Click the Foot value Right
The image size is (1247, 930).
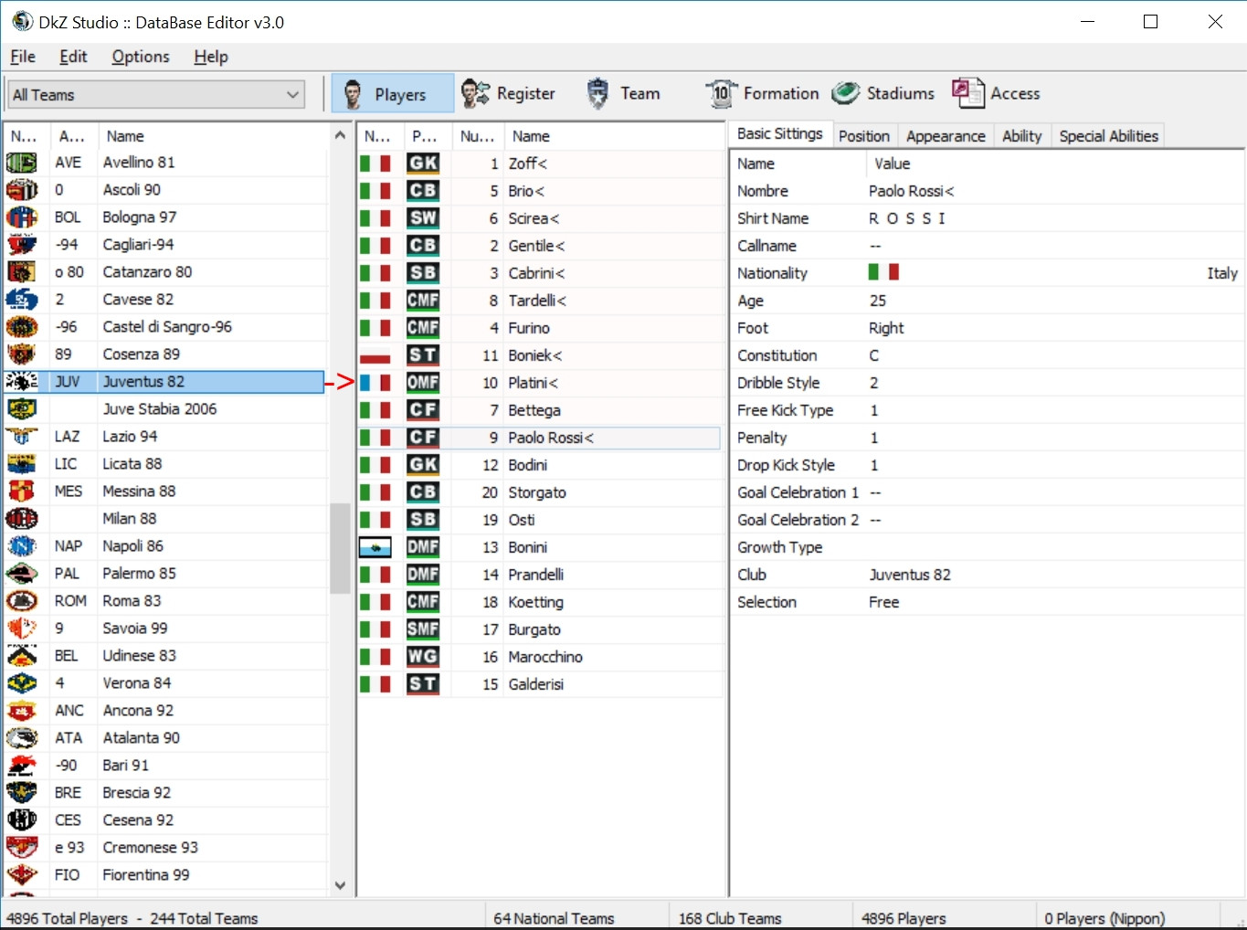pos(886,328)
